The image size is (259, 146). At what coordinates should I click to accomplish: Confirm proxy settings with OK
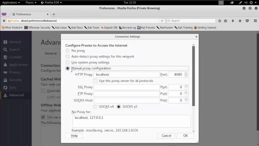(x=185, y=136)
